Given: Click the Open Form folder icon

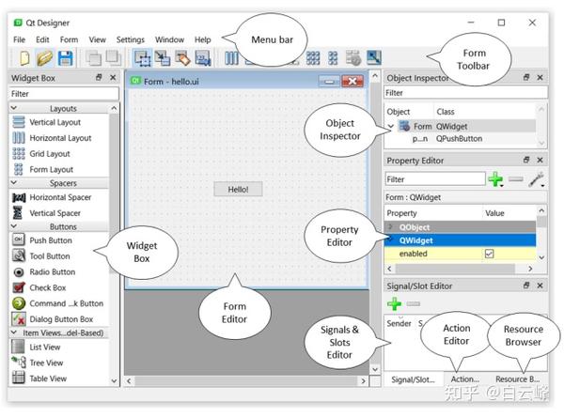Looking at the screenshot, I should (x=44, y=58).
